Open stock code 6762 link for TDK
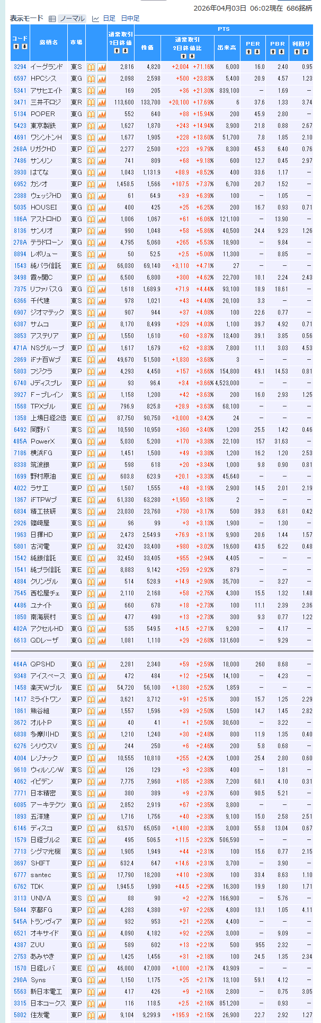The width and height of the screenshot is (321, 1023). (20, 887)
